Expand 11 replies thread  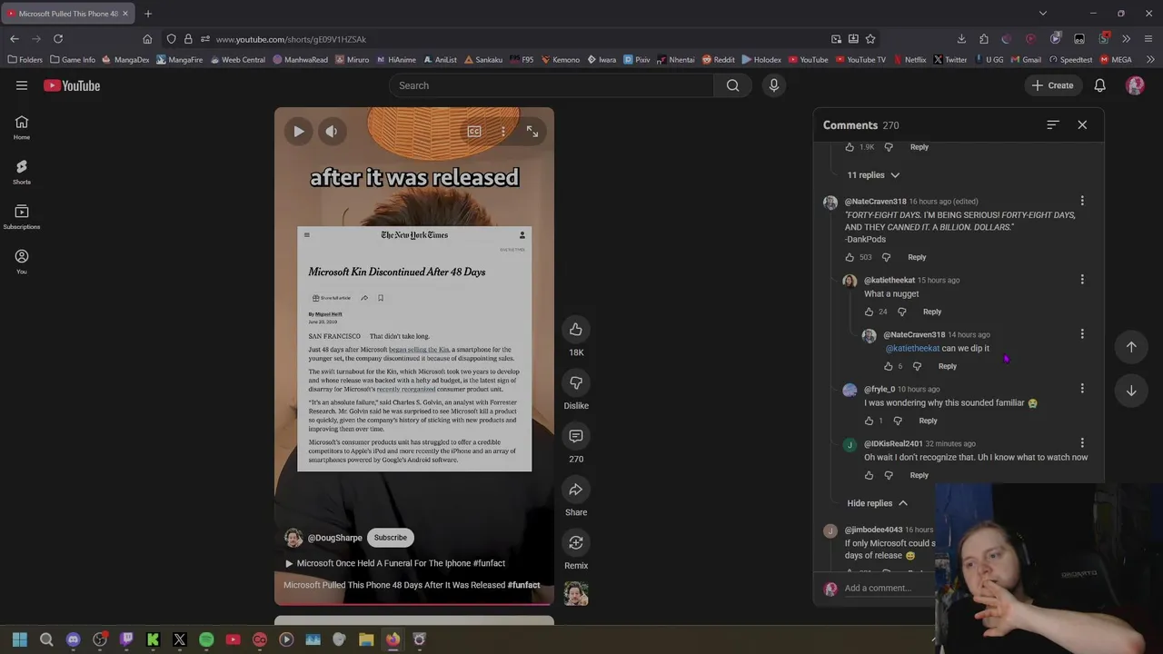(873, 175)
